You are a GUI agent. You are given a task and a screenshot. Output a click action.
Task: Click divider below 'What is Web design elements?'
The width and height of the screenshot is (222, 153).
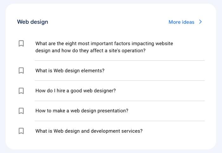pos(120,80)
